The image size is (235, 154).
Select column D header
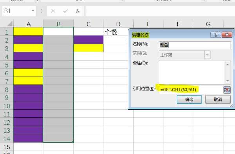pyautogui.click(x=118, y=24)
